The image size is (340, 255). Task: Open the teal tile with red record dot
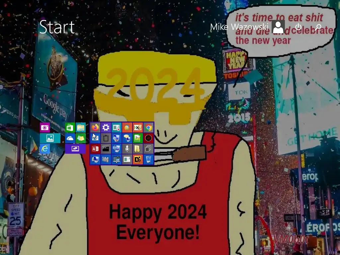pos(117,127)
